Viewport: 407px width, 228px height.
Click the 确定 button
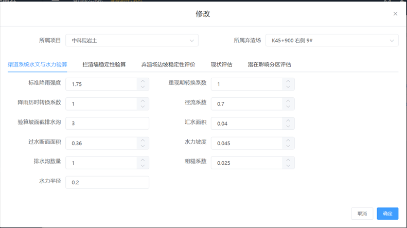coord(387,214)
